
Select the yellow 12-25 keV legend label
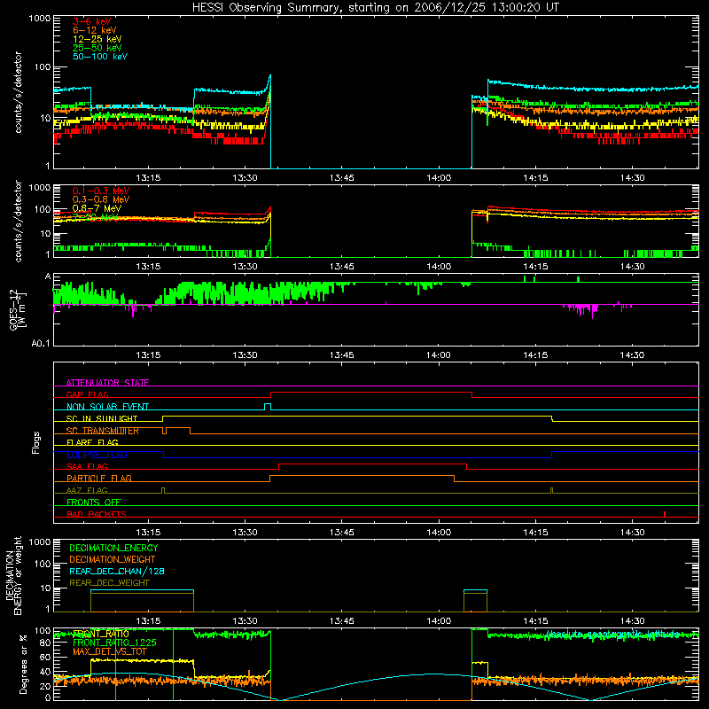pos(97,39)
